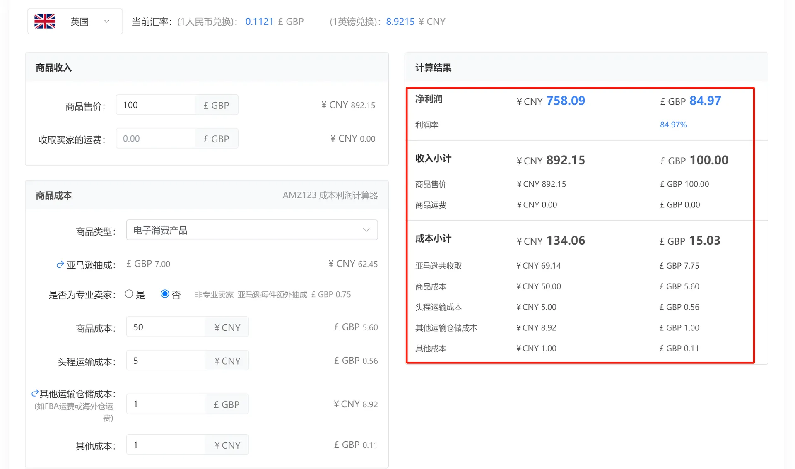The image size is (795, 469).
Task: Click the £ GBP unit of 商品售价
Action: 216,105
